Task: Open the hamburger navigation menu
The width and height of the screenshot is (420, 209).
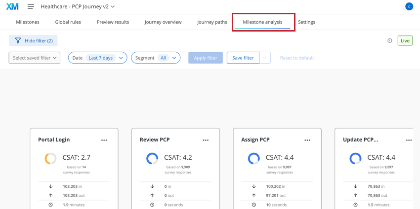Action: click(31, 7)
